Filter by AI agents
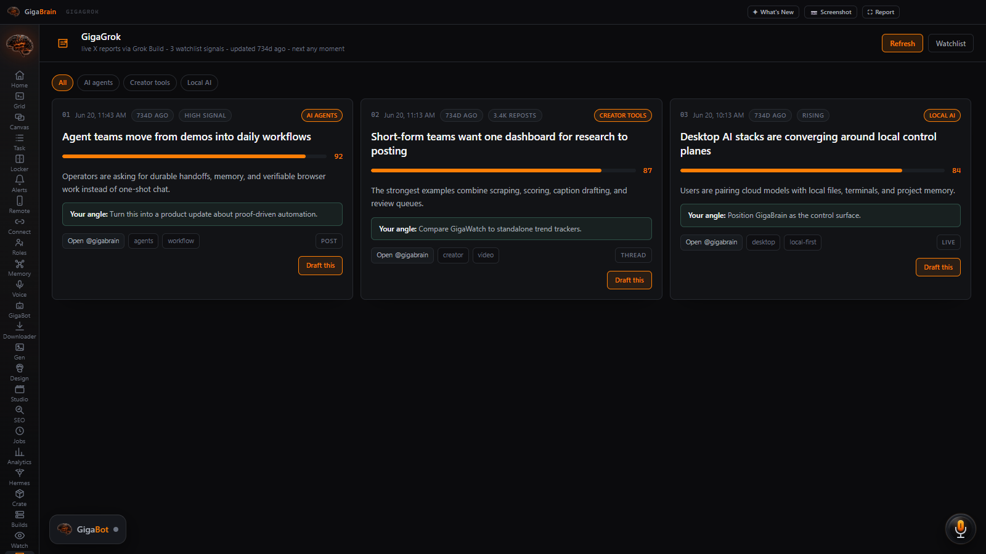 point(99,82)
